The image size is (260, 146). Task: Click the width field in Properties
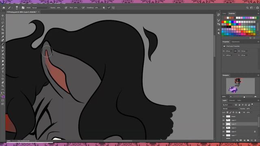(x=229, y=51)
